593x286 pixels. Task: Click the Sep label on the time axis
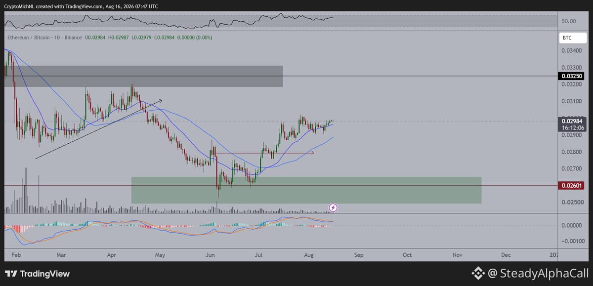point(359,255)
